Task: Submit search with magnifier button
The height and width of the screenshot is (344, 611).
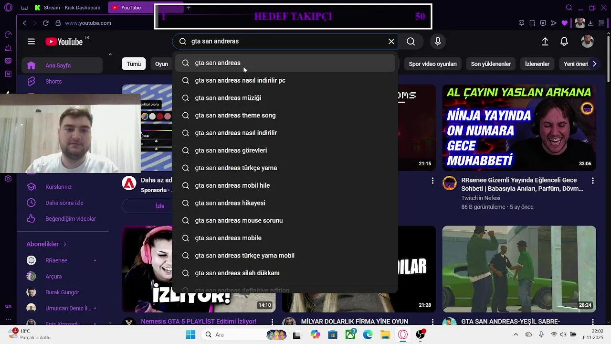Action: [x=411, y=42]
